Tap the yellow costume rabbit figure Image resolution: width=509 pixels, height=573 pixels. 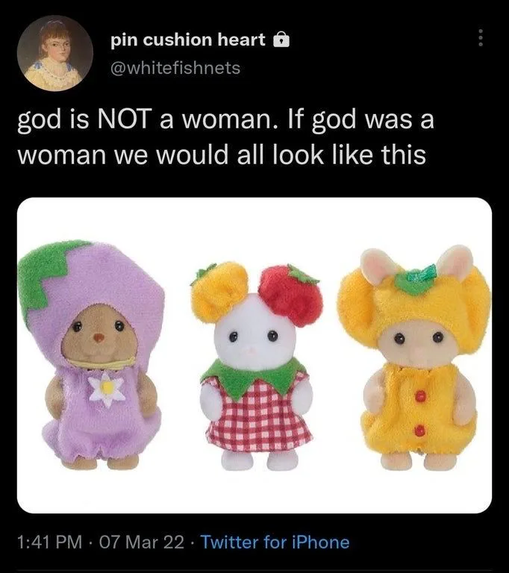(415, 358)
